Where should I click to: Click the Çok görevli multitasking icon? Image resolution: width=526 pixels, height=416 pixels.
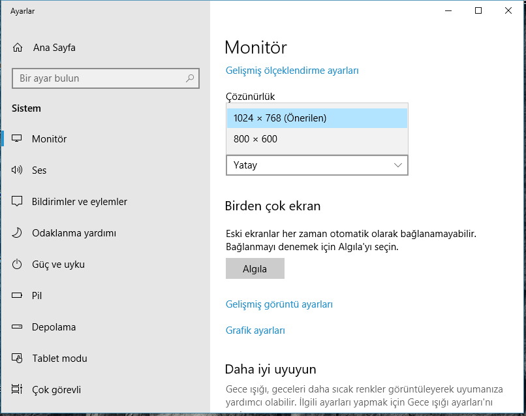[18, 390]
